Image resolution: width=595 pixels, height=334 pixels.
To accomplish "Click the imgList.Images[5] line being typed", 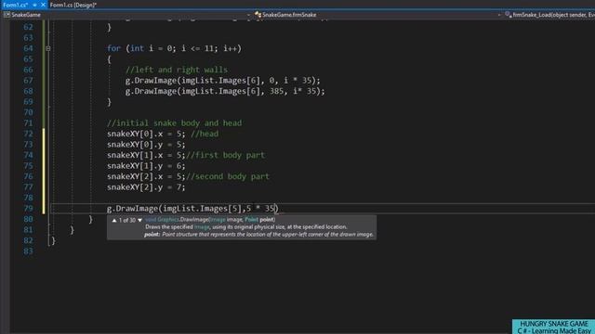I will pos(192,208).
